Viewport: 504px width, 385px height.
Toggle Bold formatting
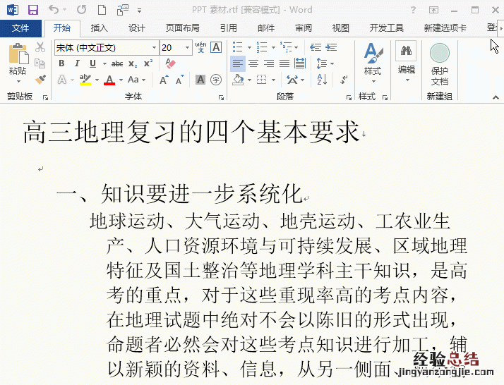pos(61,63)
